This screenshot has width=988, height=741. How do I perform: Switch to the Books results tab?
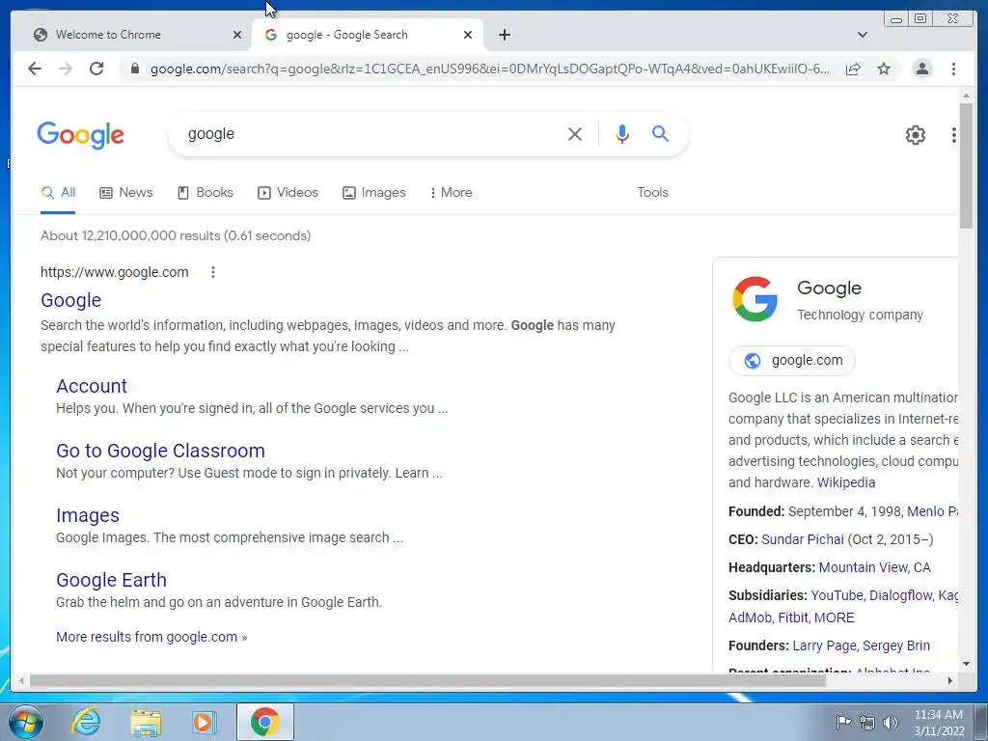click(206, 193)
